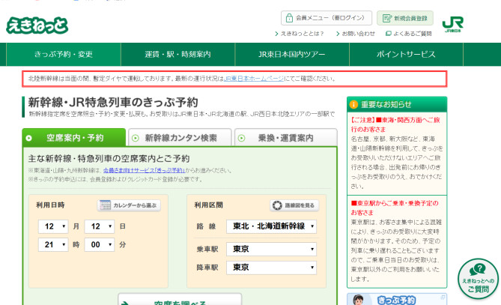Open きっぷ予約・変更 menu
This screenshot has width=501, height=305.
[64, 55]
